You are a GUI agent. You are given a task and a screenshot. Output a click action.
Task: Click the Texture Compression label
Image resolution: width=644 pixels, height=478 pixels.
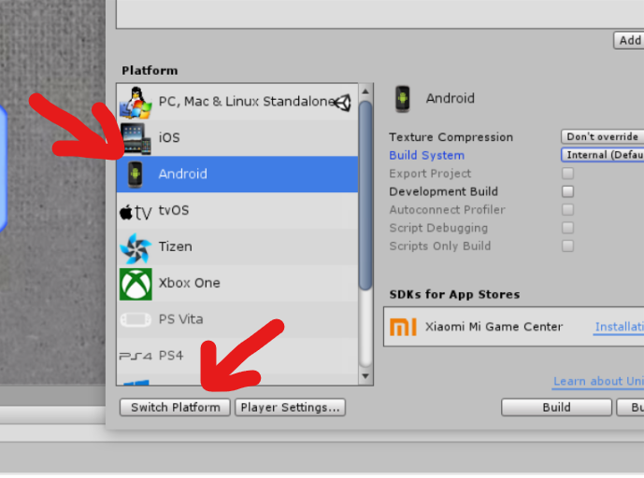pyautogui.click(x=451, y=137)
